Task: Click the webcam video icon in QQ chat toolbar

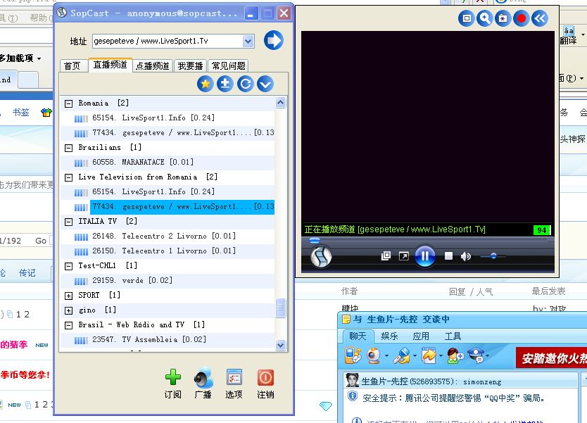Action: (374, 356)
